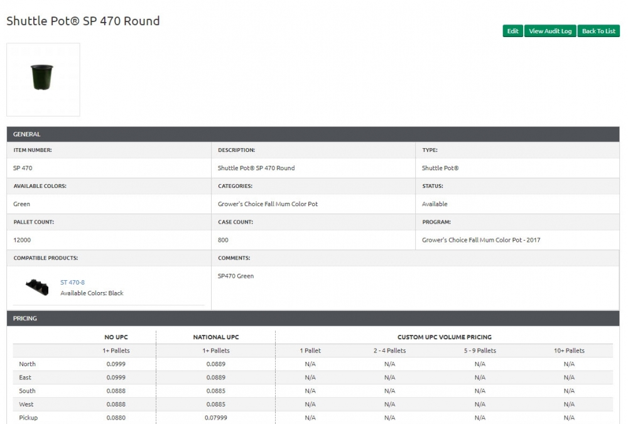Click the 2 - 4 Pallets column subheader
Screen dimensions: 628x424
pyautogui.click(x=390, y=351)
